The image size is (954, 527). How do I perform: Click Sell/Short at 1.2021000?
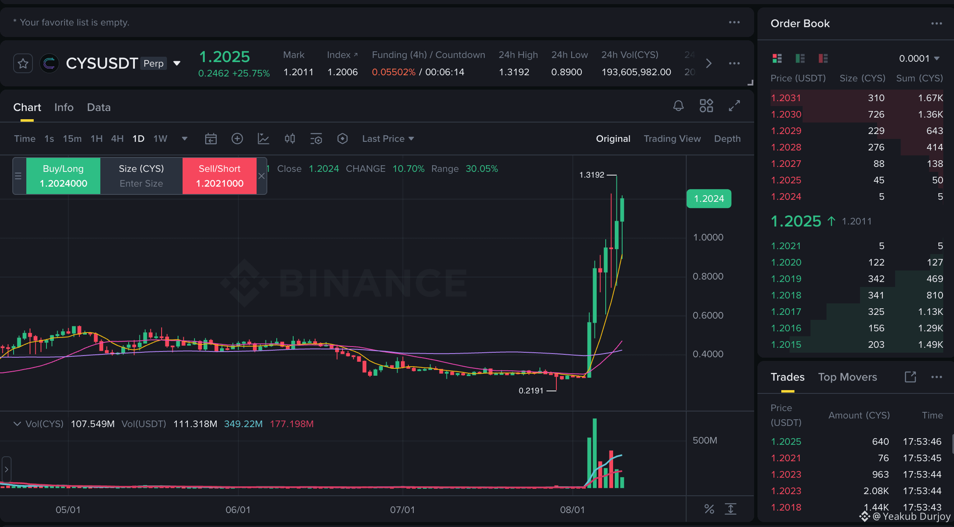coord(220,176)
